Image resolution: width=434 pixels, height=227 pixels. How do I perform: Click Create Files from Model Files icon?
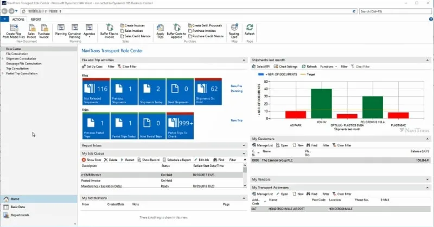coord(14,31)
